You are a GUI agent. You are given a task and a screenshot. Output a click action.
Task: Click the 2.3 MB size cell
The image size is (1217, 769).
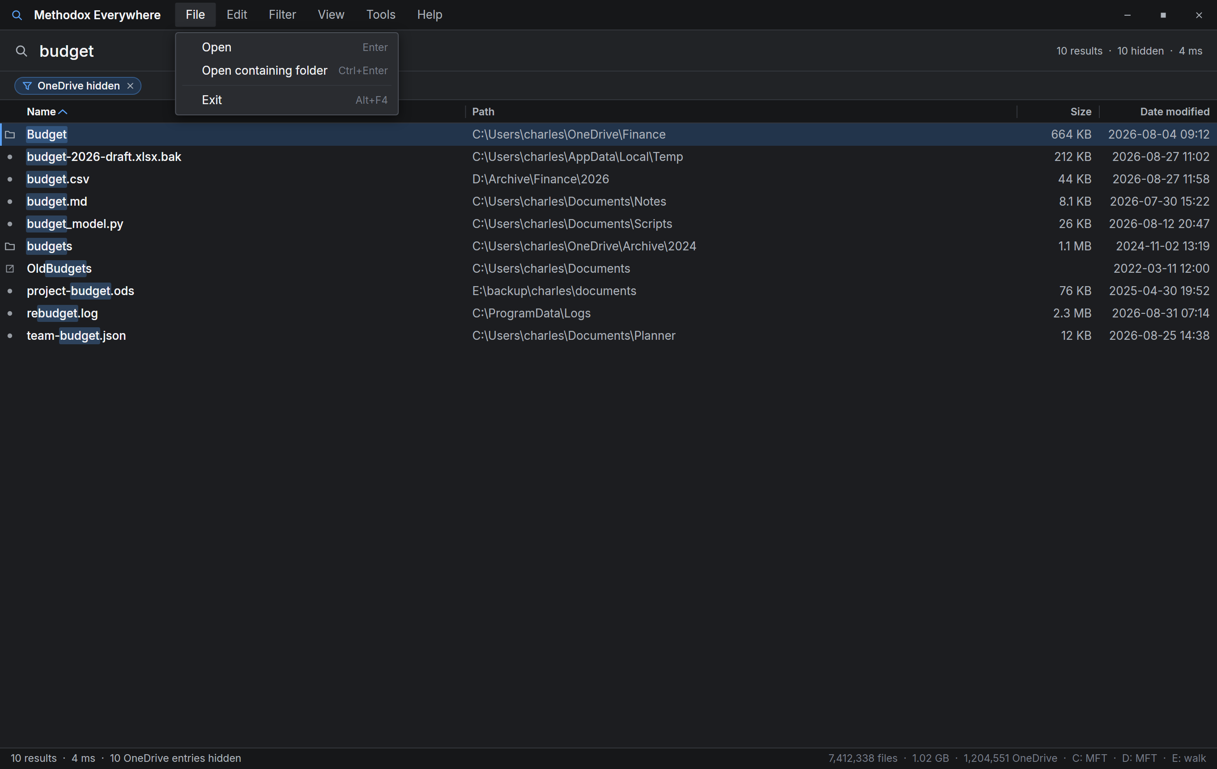click(1072, 313)
